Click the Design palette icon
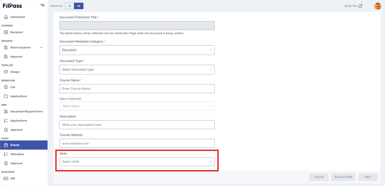This screenshot has height=186, width=385. 6,72
